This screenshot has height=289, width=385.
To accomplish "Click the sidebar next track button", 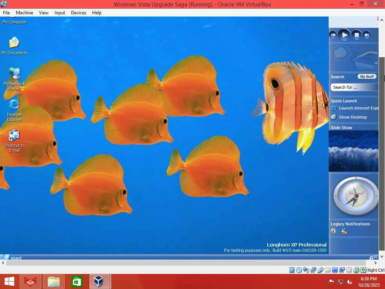I will pos(367,35).
